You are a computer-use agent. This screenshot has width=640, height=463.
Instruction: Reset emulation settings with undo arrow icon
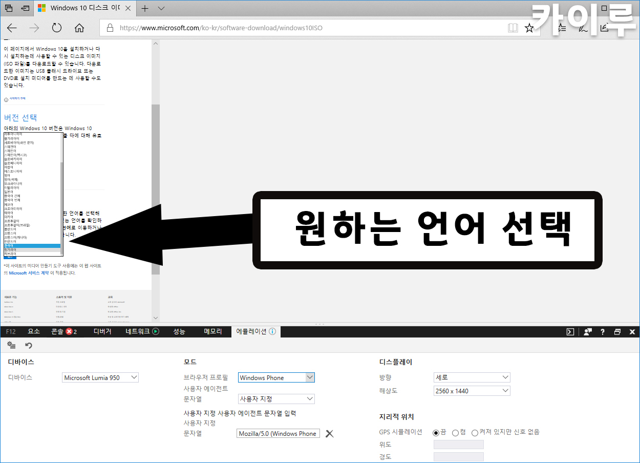(29, 346)
